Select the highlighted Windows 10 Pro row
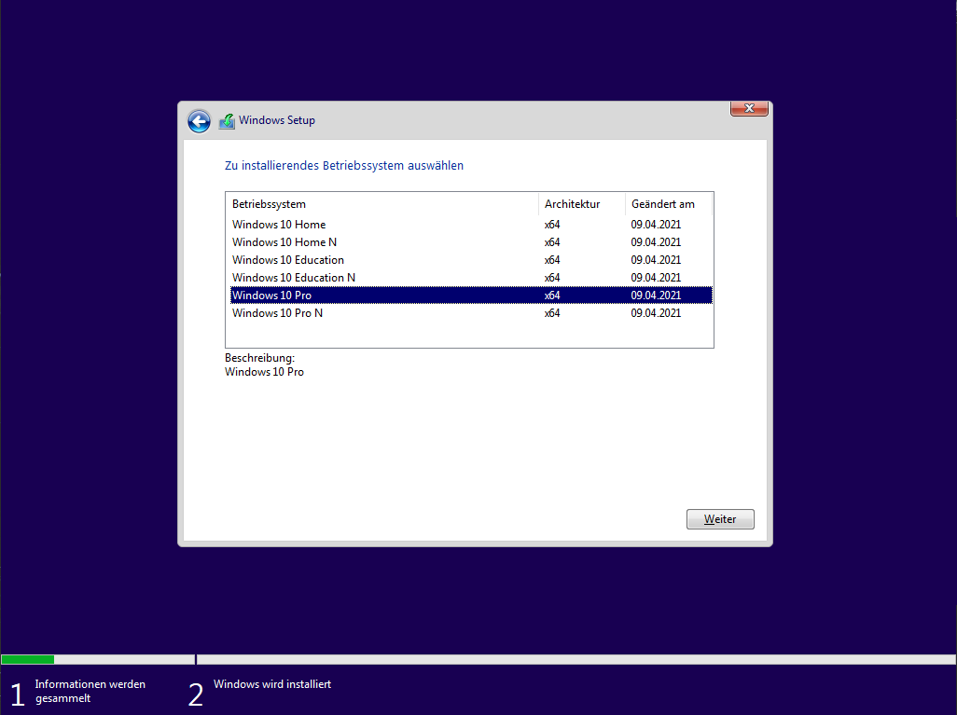 (471, 296)
